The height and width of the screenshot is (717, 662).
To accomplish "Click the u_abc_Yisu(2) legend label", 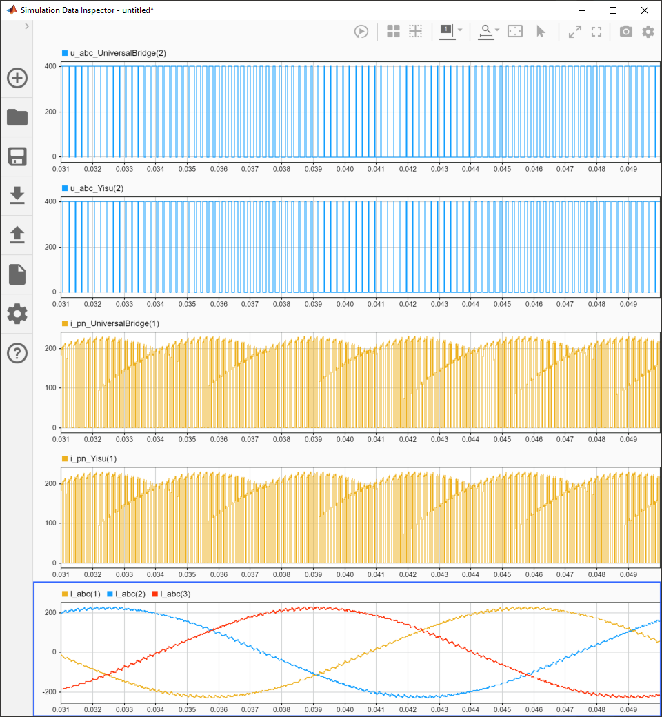I will tap(97, 188).
